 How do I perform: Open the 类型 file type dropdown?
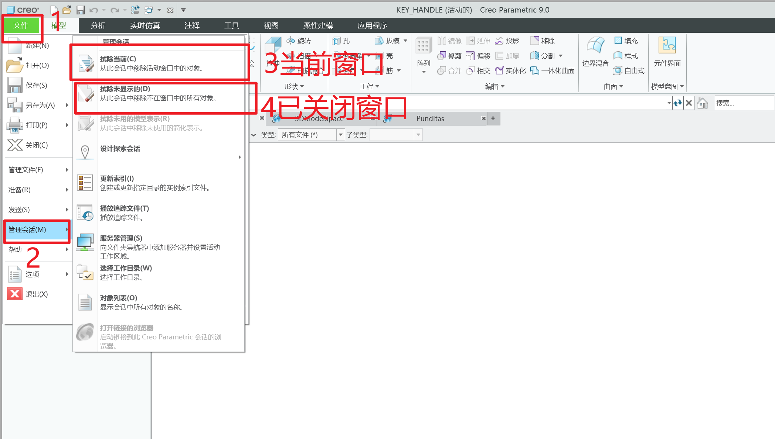click(x=340, y=135)
